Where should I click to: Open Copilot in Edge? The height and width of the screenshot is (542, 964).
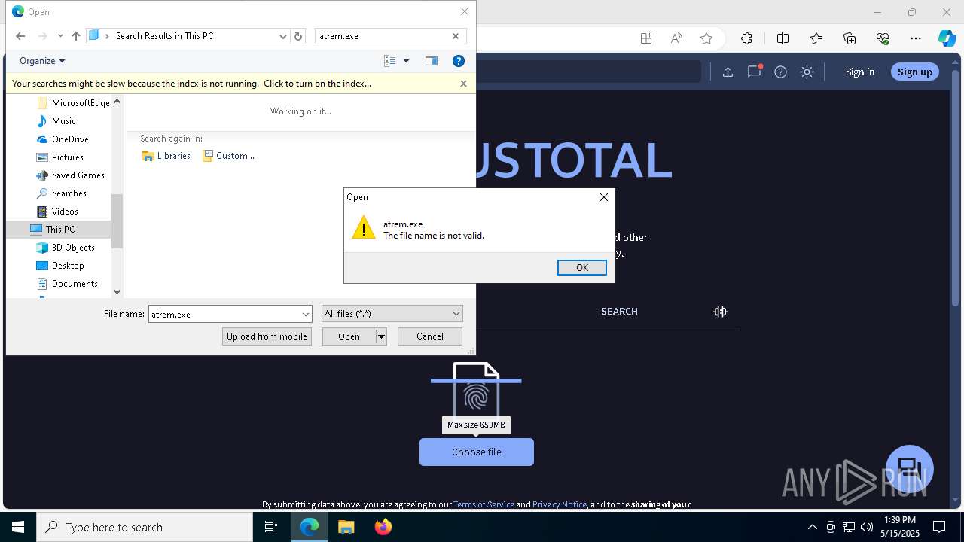[x=947, y=38]
